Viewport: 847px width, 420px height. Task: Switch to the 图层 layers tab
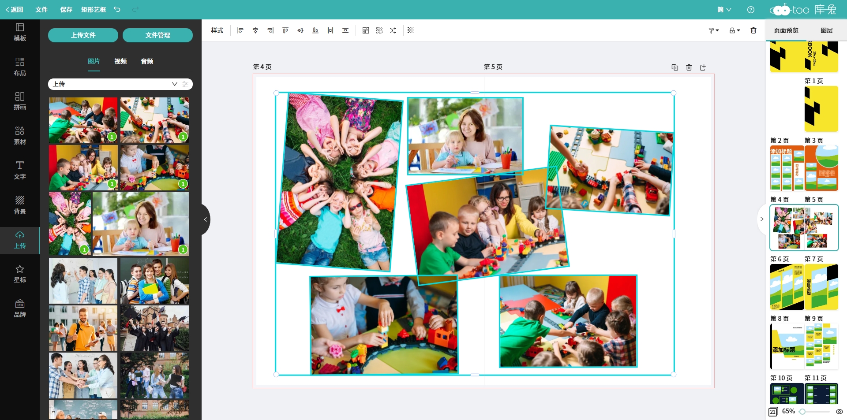coord(826,30)
